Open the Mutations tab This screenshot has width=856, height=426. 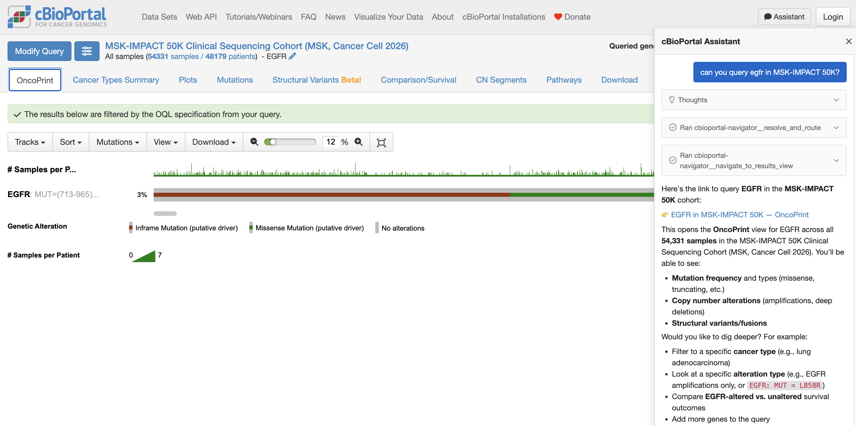coord(235,80)
